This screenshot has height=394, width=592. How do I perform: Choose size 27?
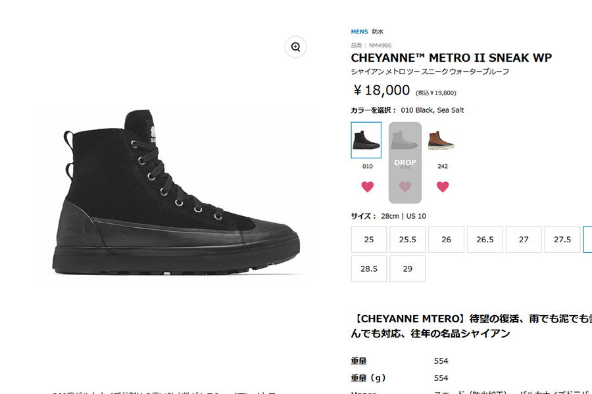click(524, 240)
